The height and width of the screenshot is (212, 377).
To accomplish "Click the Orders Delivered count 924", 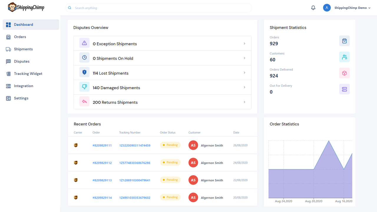I will (x=274, y=76).
